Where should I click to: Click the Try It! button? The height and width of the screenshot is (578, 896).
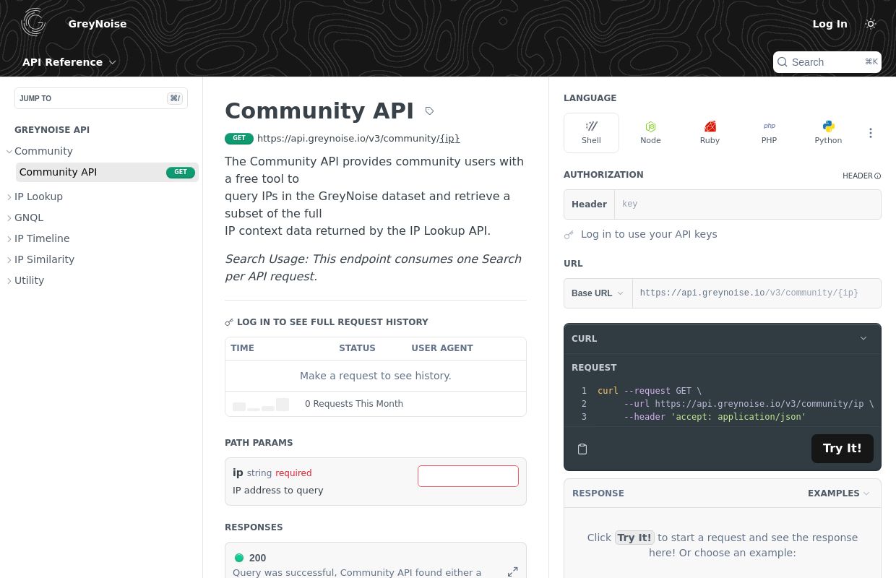coord(843,449)
